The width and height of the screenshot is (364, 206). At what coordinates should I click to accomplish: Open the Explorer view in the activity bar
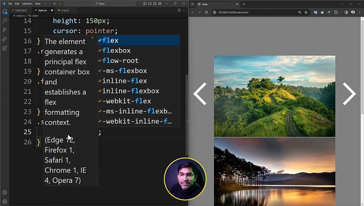pyautogui.click(x=5, y=11)
